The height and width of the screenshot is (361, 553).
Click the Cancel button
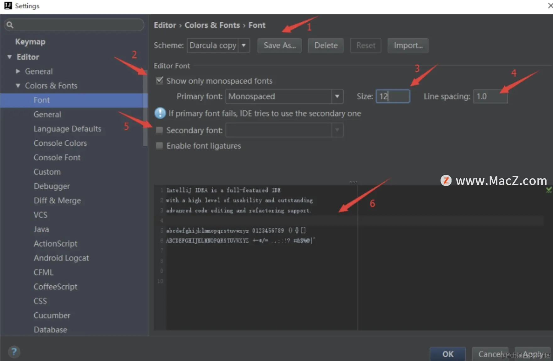490,354
